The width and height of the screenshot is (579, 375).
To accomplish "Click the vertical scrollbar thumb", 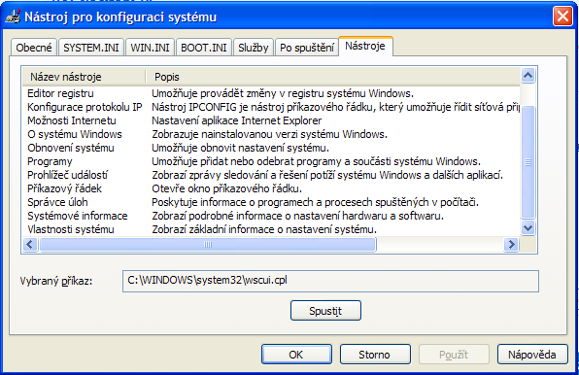I will [x=528, y=162].
